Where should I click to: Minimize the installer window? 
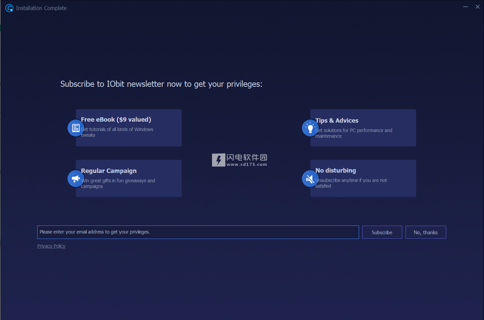[466, 7]
